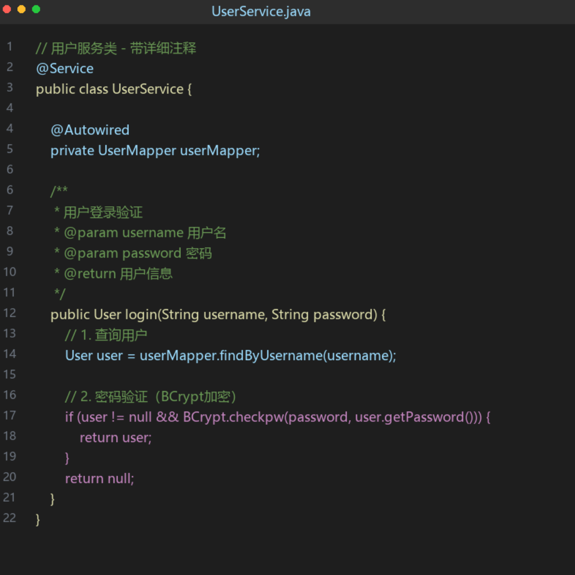Click the '@param password 密码' doc line
575x575 pixels.
click(x=133, y=254)
